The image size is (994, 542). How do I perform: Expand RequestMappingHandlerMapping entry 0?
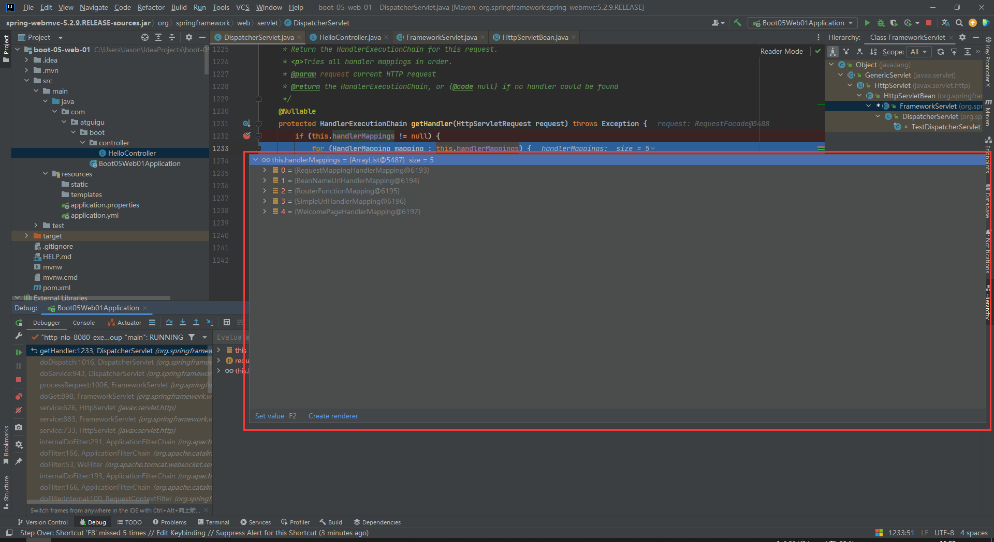click(x=265, y=170)
